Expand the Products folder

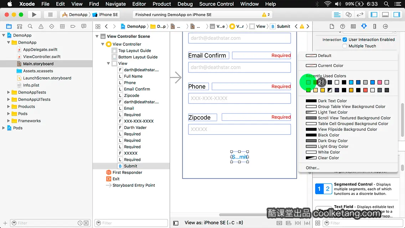coord(9,107)
